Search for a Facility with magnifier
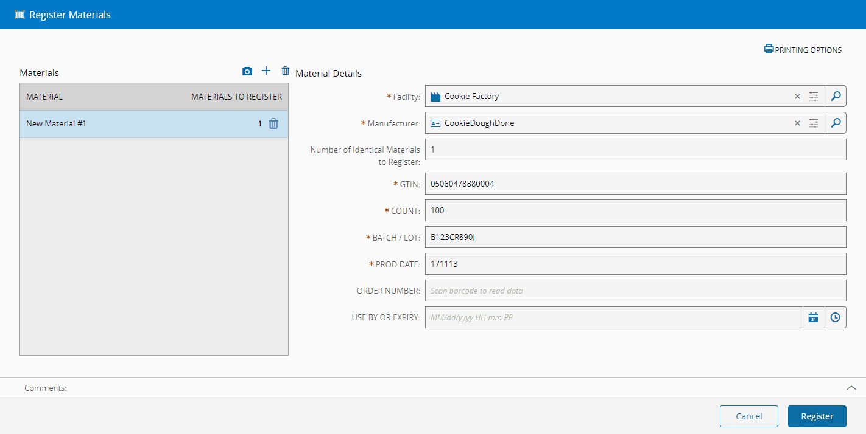 (836, 96)
